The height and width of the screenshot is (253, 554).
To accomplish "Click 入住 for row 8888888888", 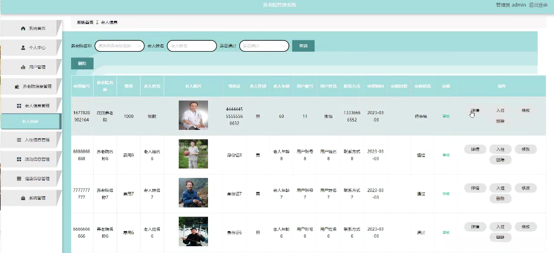I will [x=500, y=149].
